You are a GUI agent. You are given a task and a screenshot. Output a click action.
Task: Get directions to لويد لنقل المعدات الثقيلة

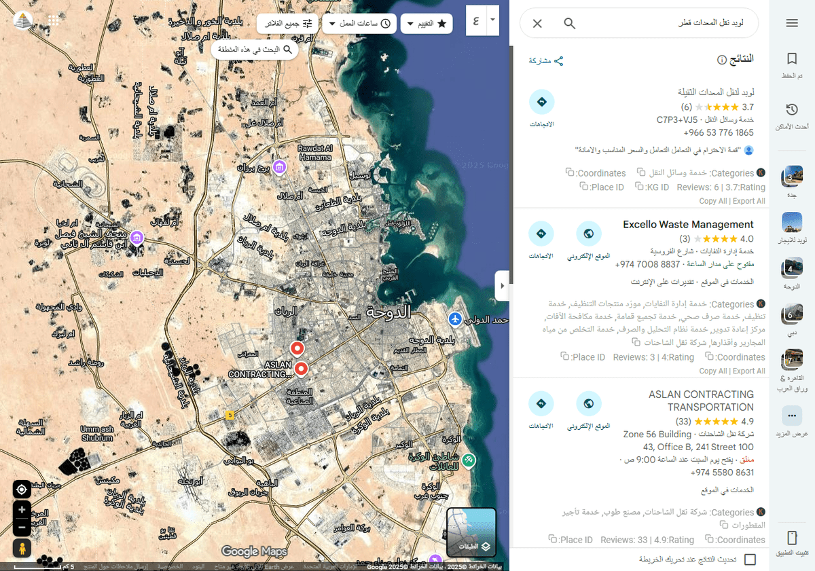[x=541, y=101]
